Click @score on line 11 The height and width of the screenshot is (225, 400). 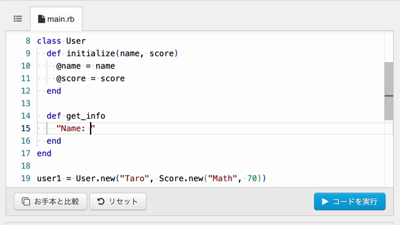click(x=71, y=78)
